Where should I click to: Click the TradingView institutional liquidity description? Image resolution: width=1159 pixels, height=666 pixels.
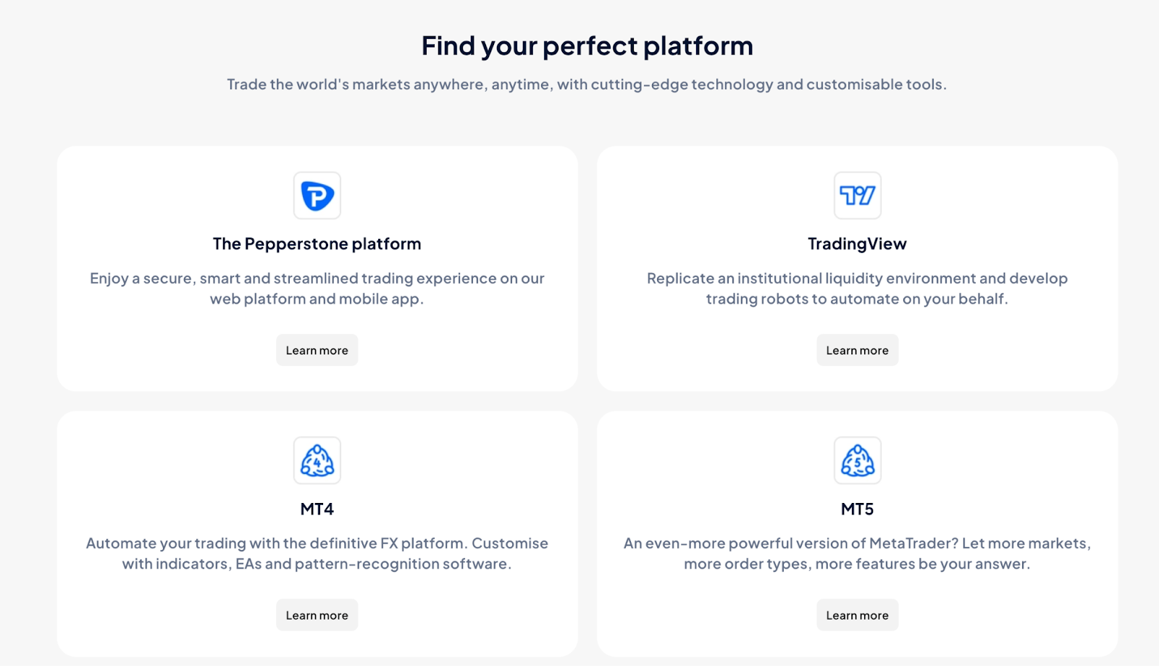(x=857, y=279)
